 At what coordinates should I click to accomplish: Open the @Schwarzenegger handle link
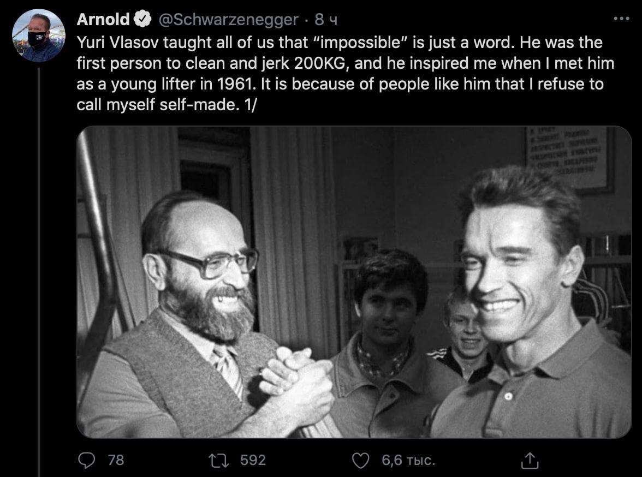coord(228,20)
